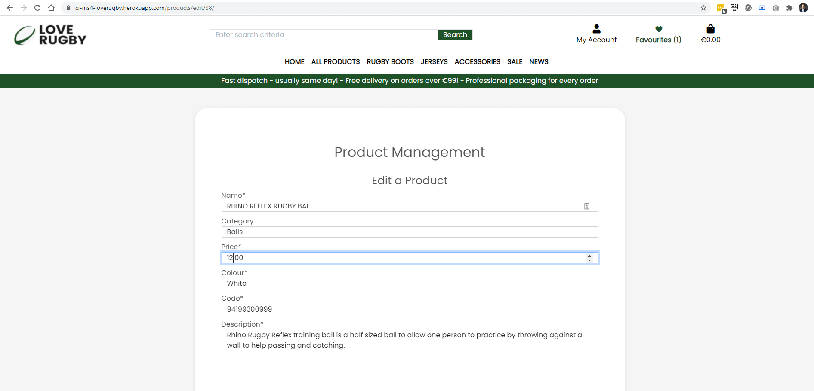Open My Account person icon
Viewport: 814px width, 391px height.
[x=596, y=29]
